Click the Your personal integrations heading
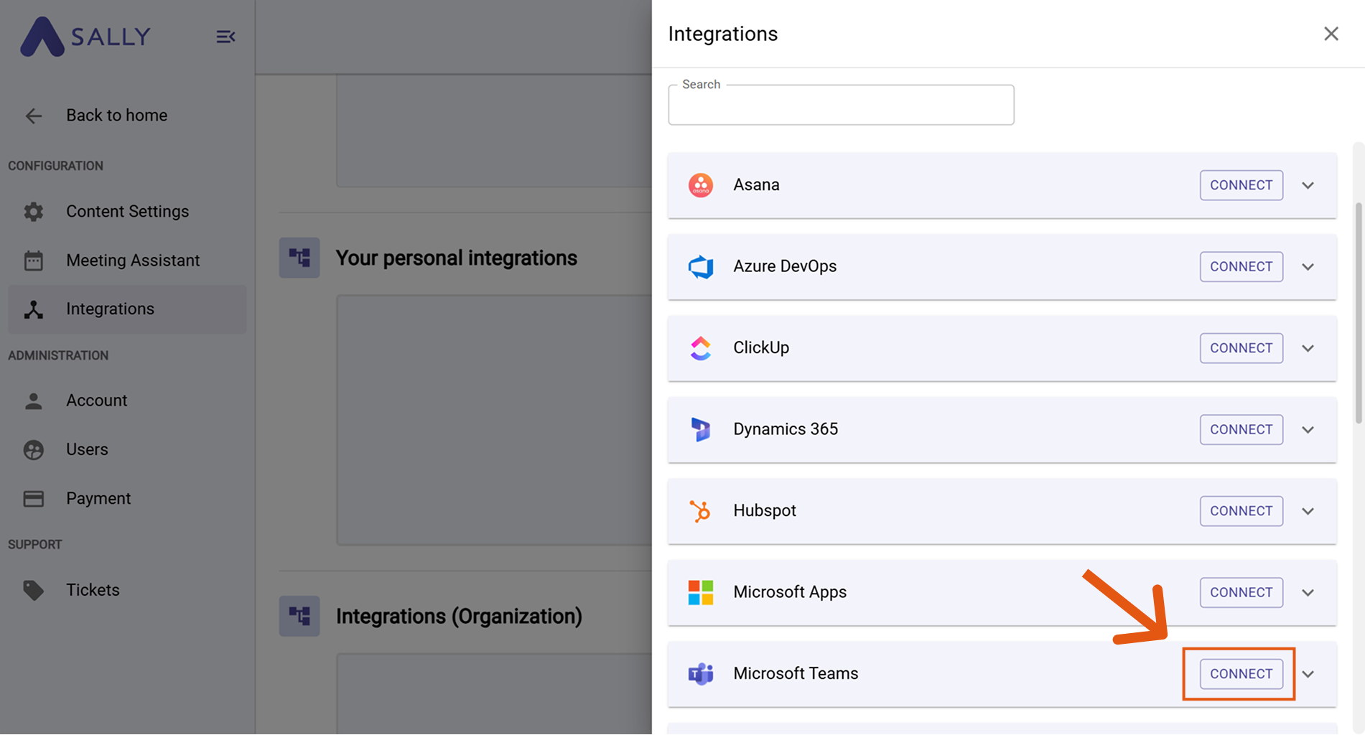The width and height of the screenshot is (1365, 735). pyautogui.click(x=457, y=258)
